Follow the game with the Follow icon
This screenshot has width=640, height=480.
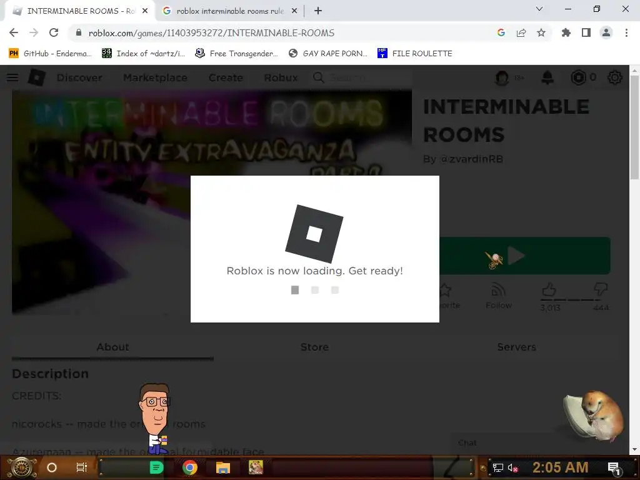click(x=498, y=296)
